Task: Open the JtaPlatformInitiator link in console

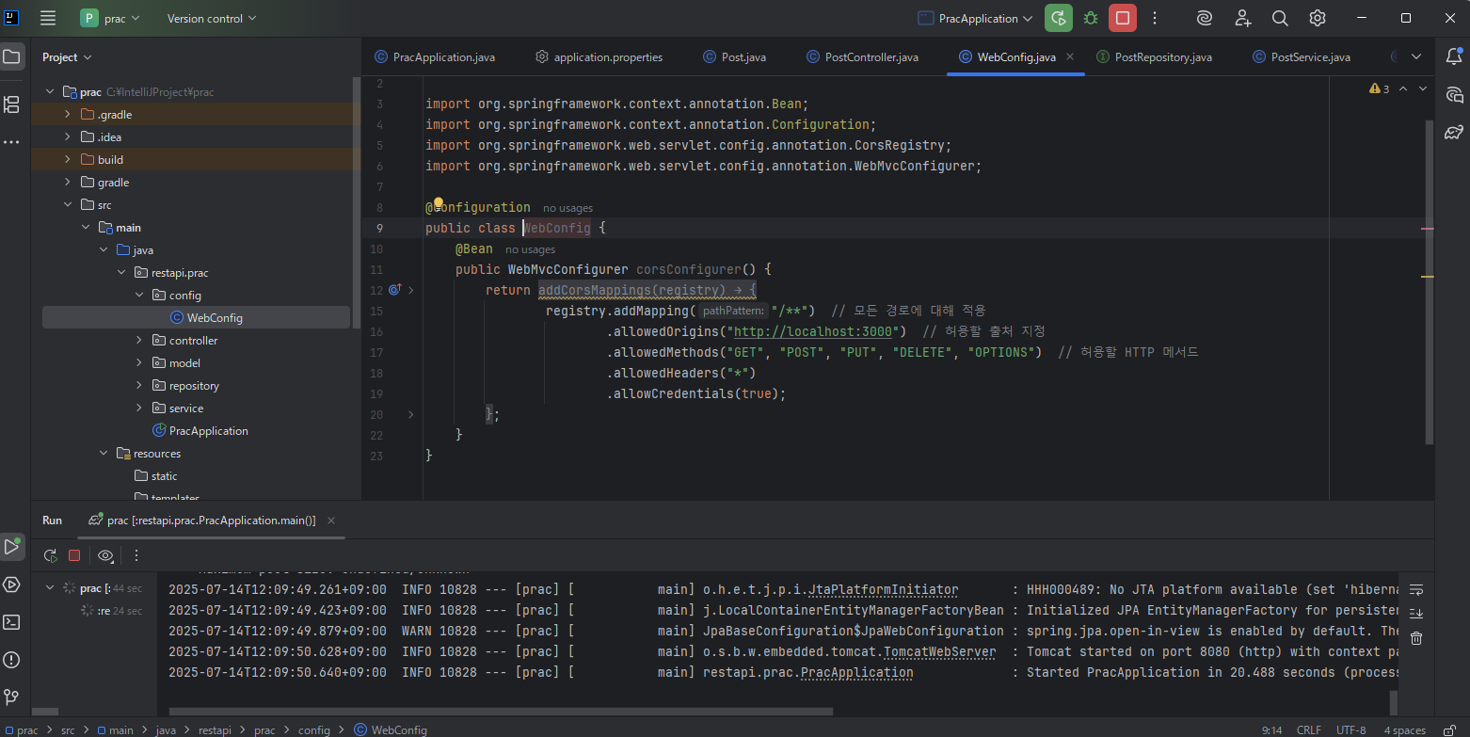Action: pos(884,589)
